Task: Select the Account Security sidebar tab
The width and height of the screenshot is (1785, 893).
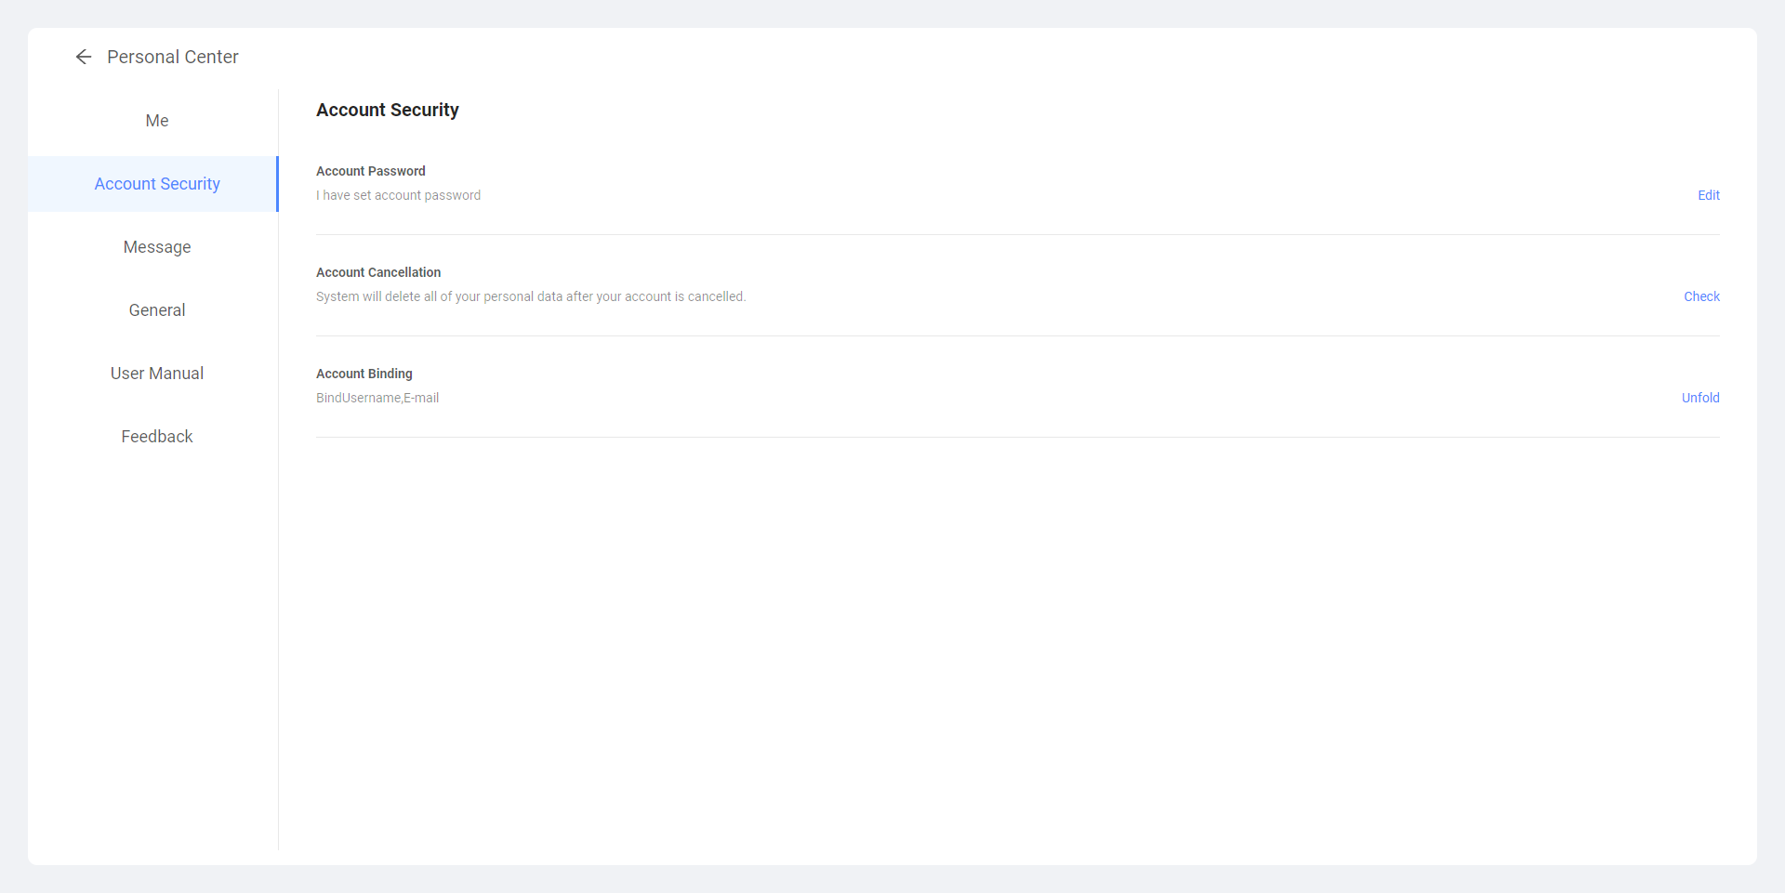Action: [x=156, y=184]
